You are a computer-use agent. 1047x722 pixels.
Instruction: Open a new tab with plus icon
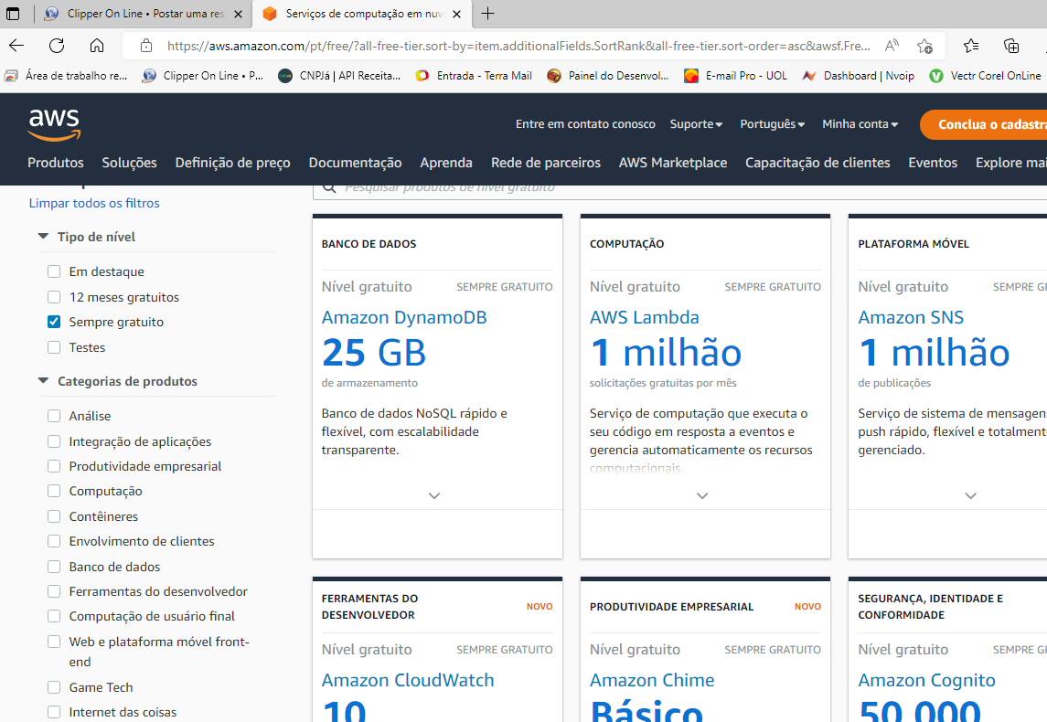488,14
